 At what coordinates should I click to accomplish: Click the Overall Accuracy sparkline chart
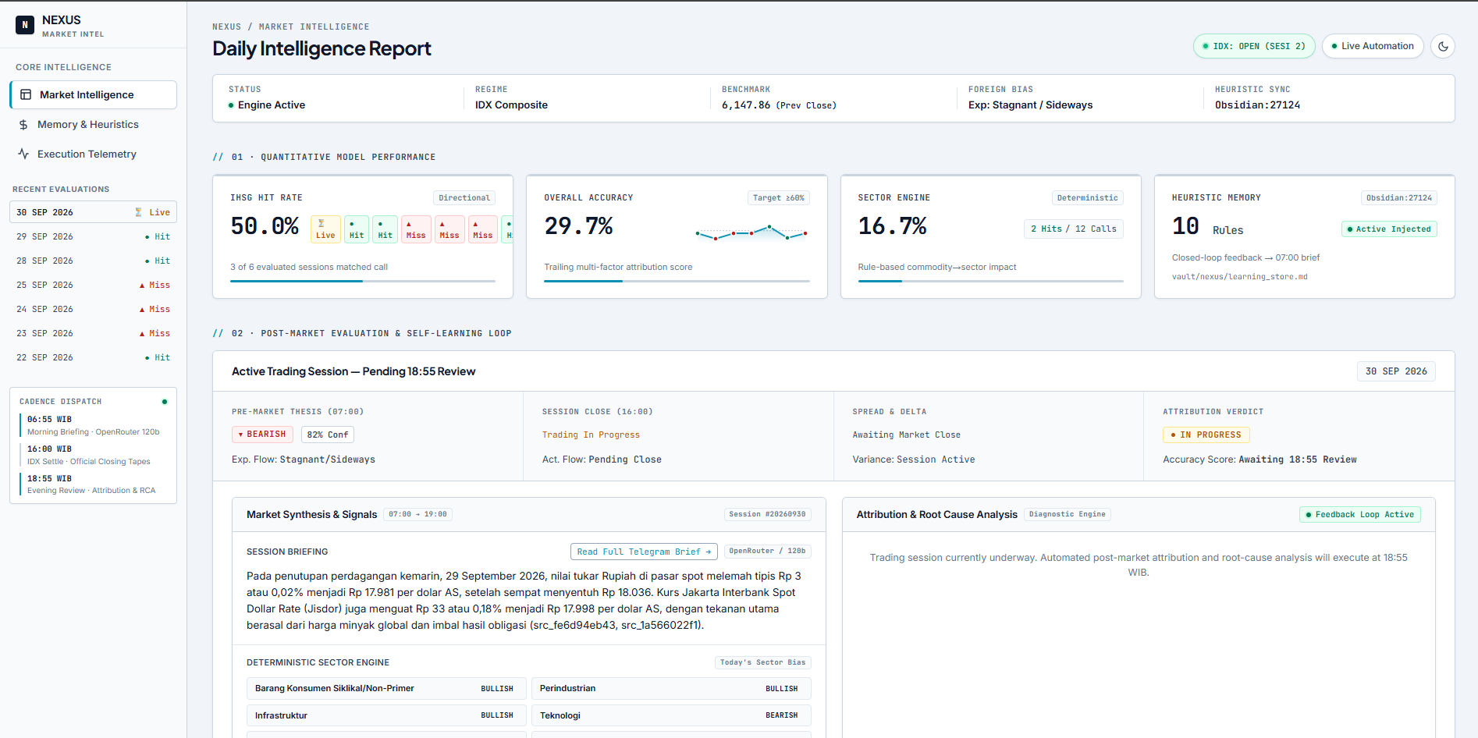point(751,232)
